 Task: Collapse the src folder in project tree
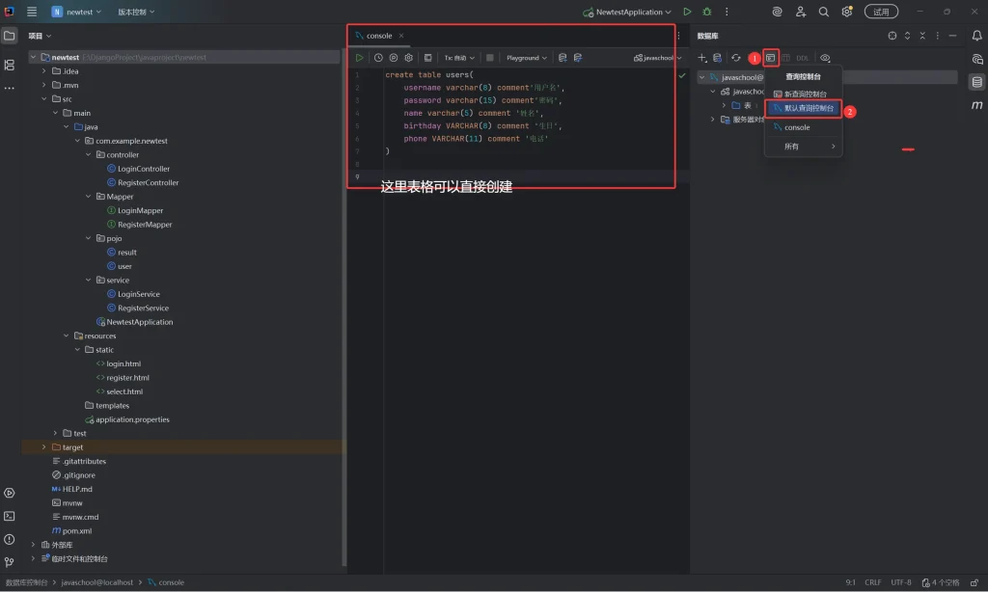coord(43,98)
